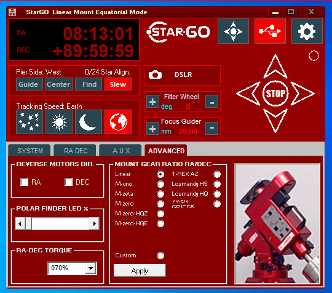
Task: Click the Apply gear ratio button
Action: coord(140,270)
